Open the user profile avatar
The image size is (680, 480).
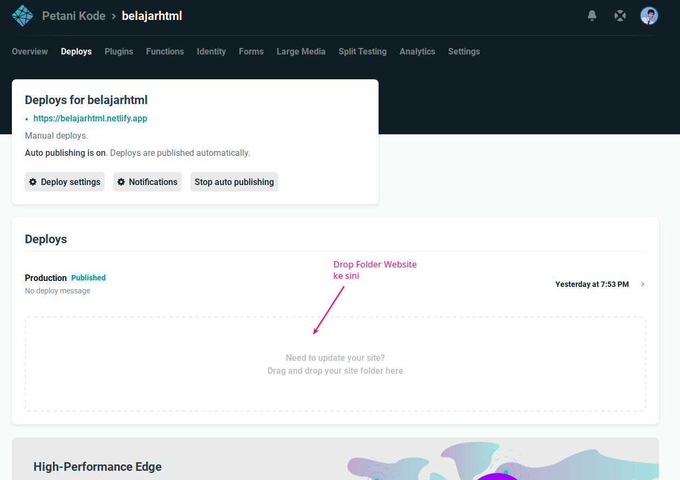[649, 16]
